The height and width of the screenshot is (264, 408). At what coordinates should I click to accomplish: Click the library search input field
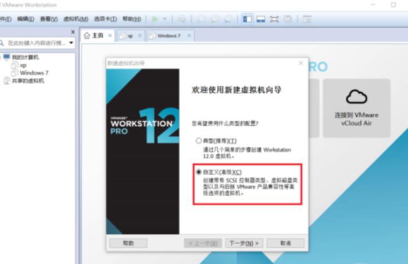click(37, 43)
